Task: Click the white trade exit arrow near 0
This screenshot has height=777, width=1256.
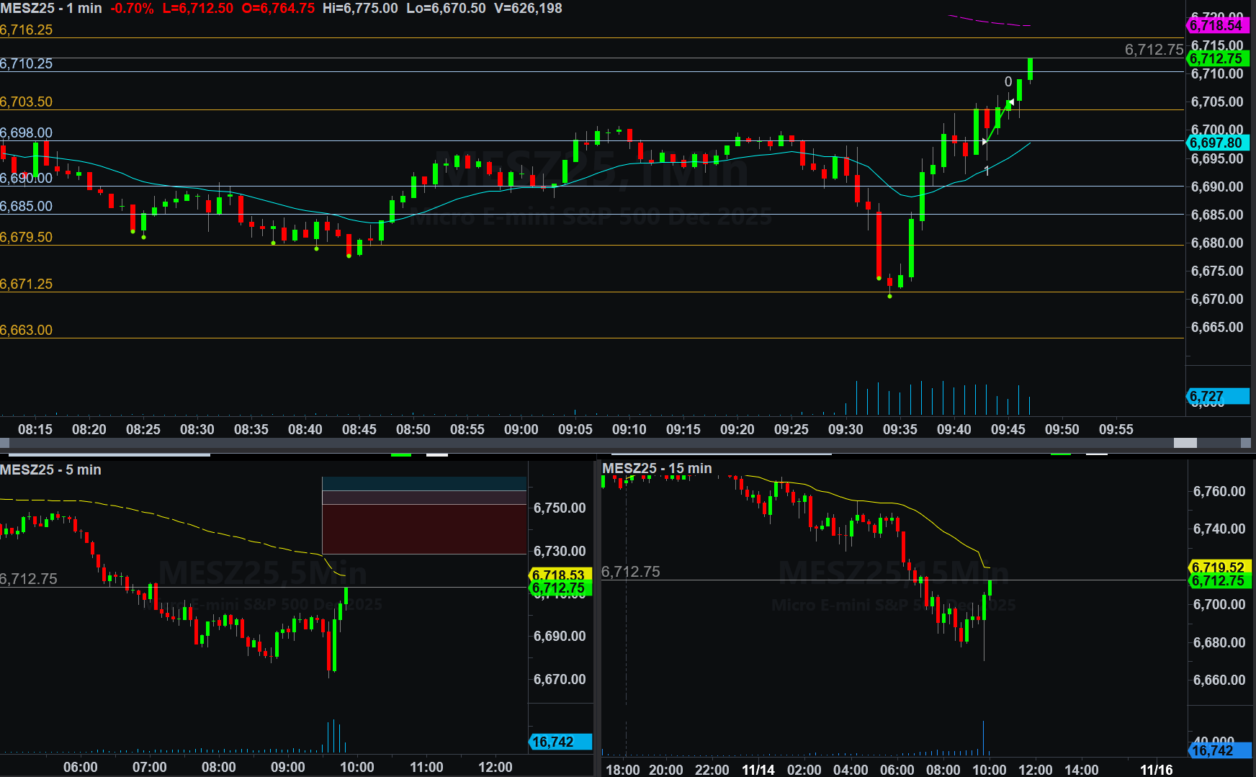Action: click(x=1011, y=102)
